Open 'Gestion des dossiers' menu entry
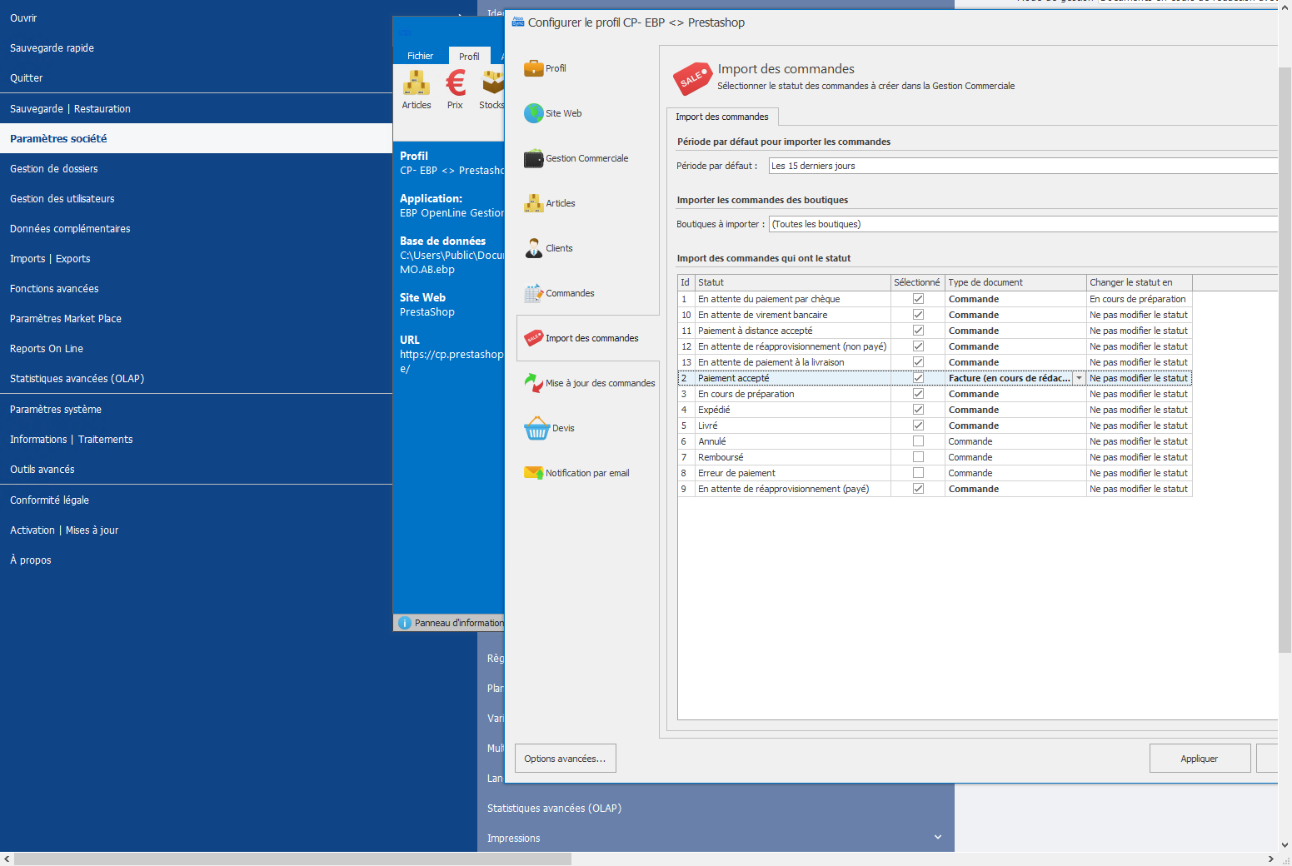This screenshot has width=1292, height=866. pyautogui.click(x=197, y=168)
